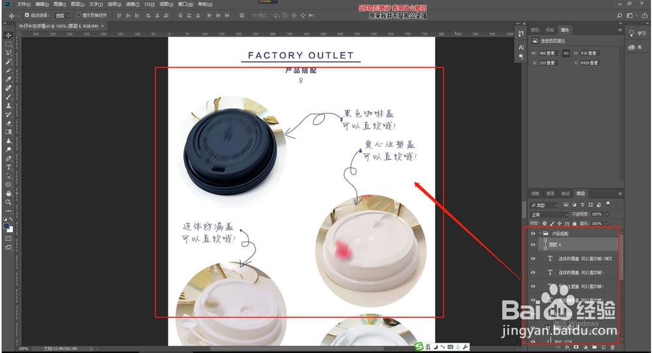Open the Auto-Select target dropdown (图层)
Screen dimensions: 653x353
tap(63, 16)
